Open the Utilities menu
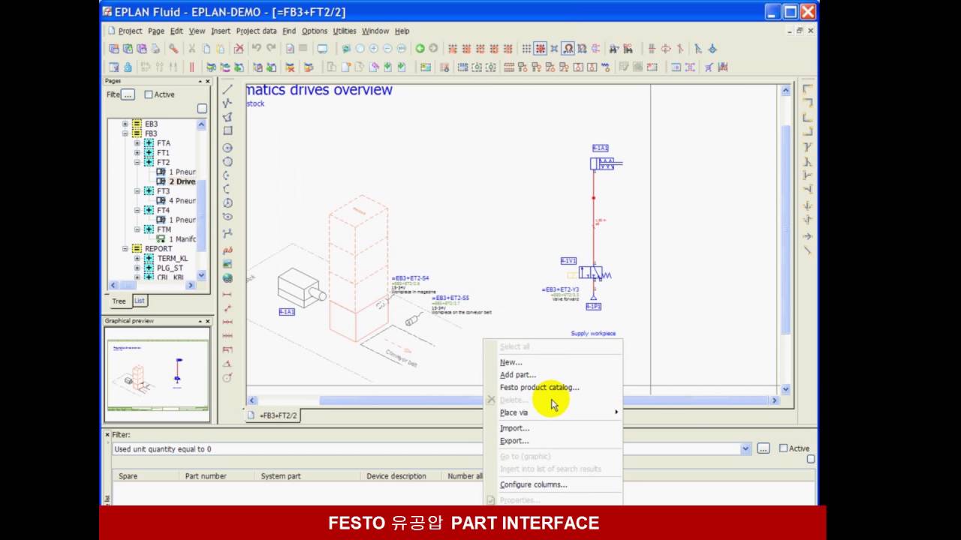 [345, 31]
